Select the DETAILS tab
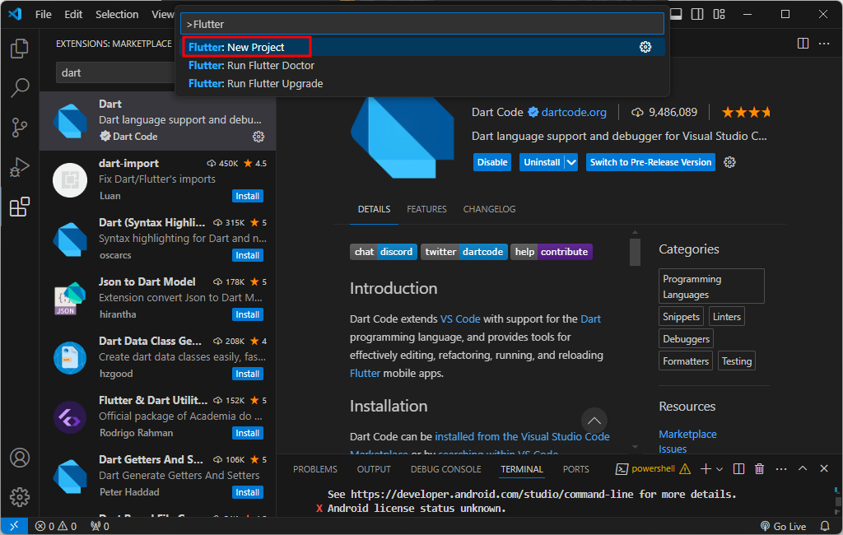 click(375, 209)
